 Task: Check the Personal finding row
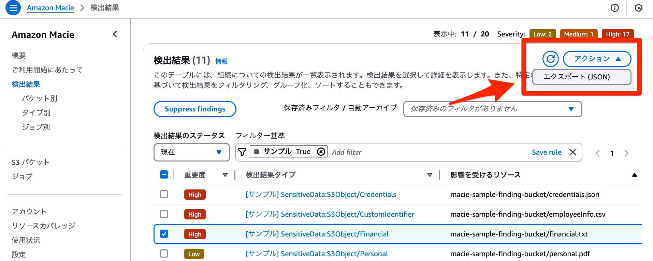tap(164, 254)
